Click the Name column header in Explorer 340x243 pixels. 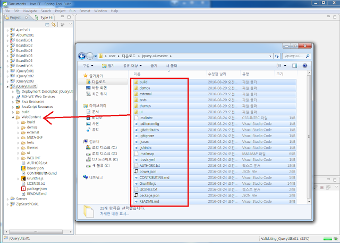click(137, 74)
